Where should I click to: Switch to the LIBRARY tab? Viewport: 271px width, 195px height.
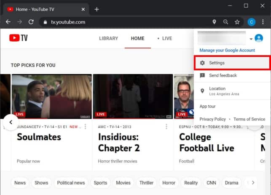click(x=109, y=38)
